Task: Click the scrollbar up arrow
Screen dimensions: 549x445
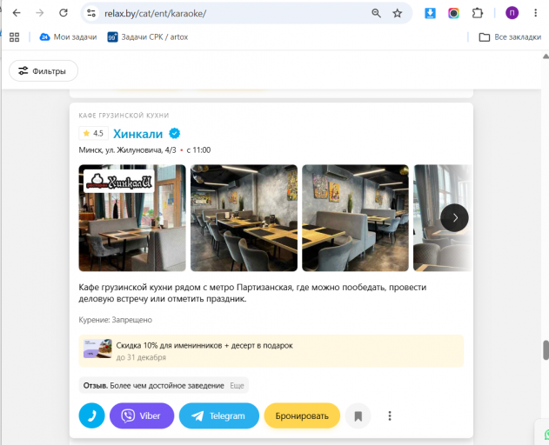Action: pos(546,56)
